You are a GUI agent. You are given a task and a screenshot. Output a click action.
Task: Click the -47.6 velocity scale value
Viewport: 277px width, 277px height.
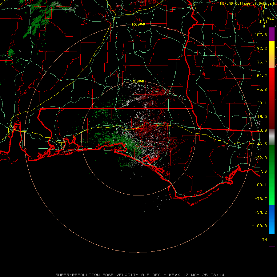coord(261,171)
